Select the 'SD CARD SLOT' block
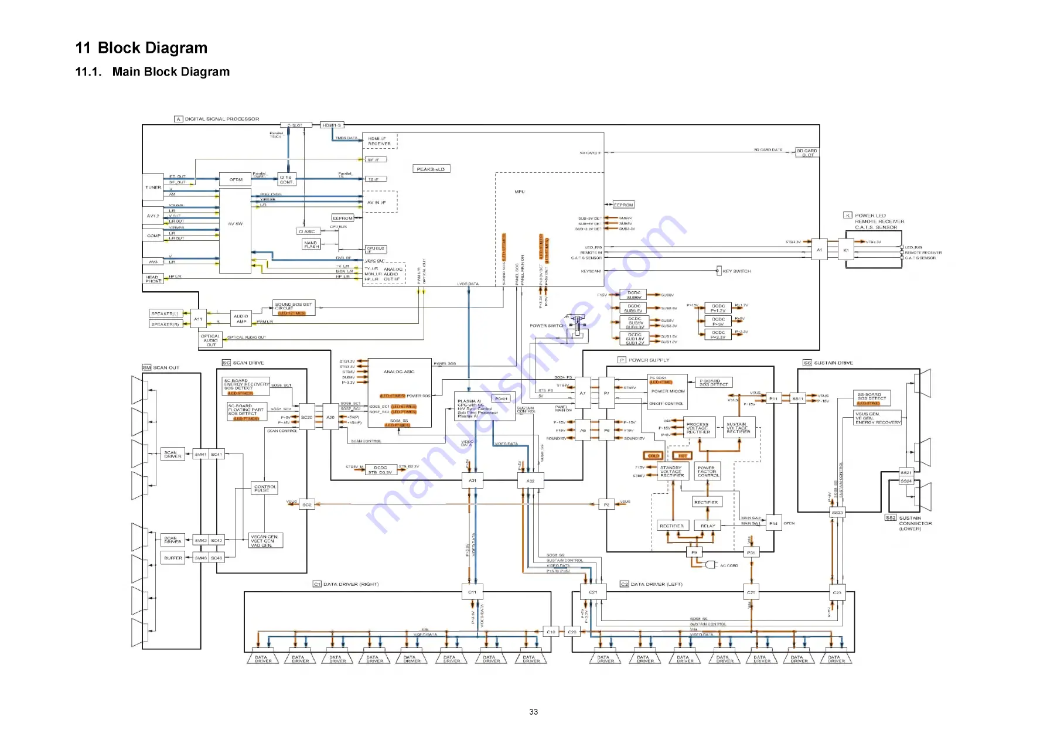The width and height of the screenshot is (1047, 740). pos(807,152)
